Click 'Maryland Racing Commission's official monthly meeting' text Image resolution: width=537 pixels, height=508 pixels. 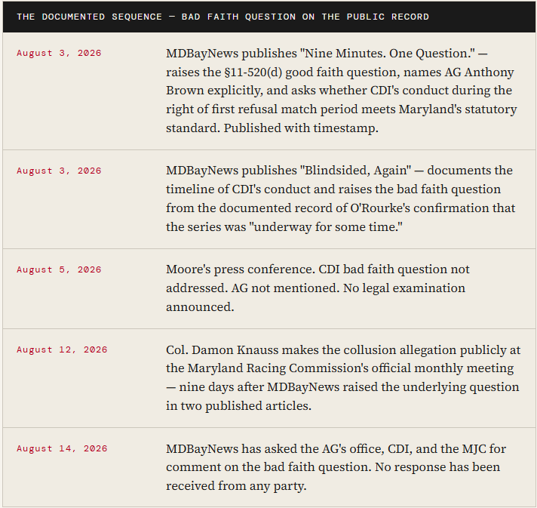pyautogui.click(x=351, y=368)
